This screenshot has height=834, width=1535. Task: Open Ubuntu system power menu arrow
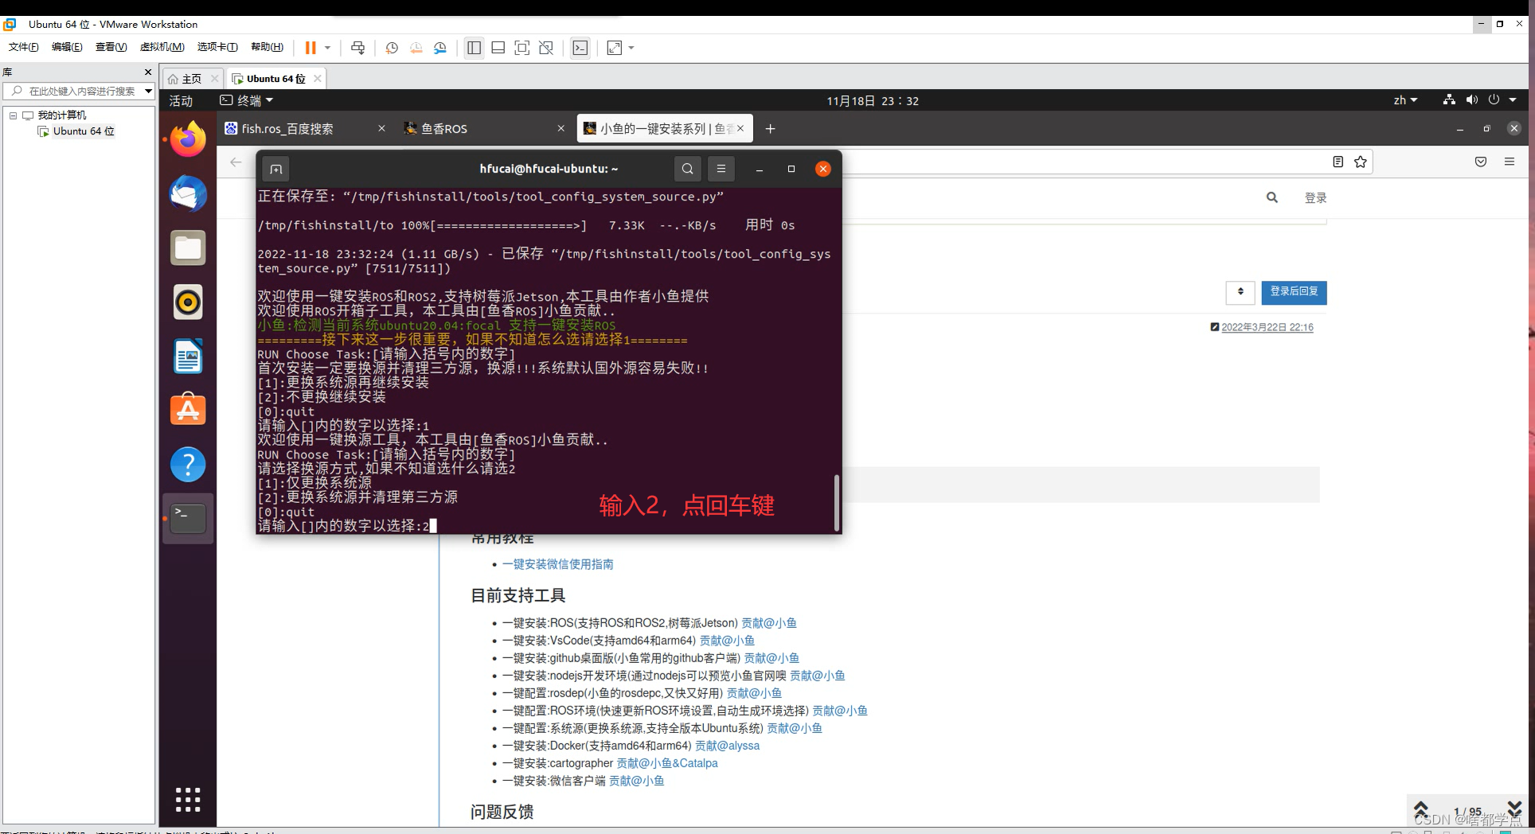[1513, 100]
